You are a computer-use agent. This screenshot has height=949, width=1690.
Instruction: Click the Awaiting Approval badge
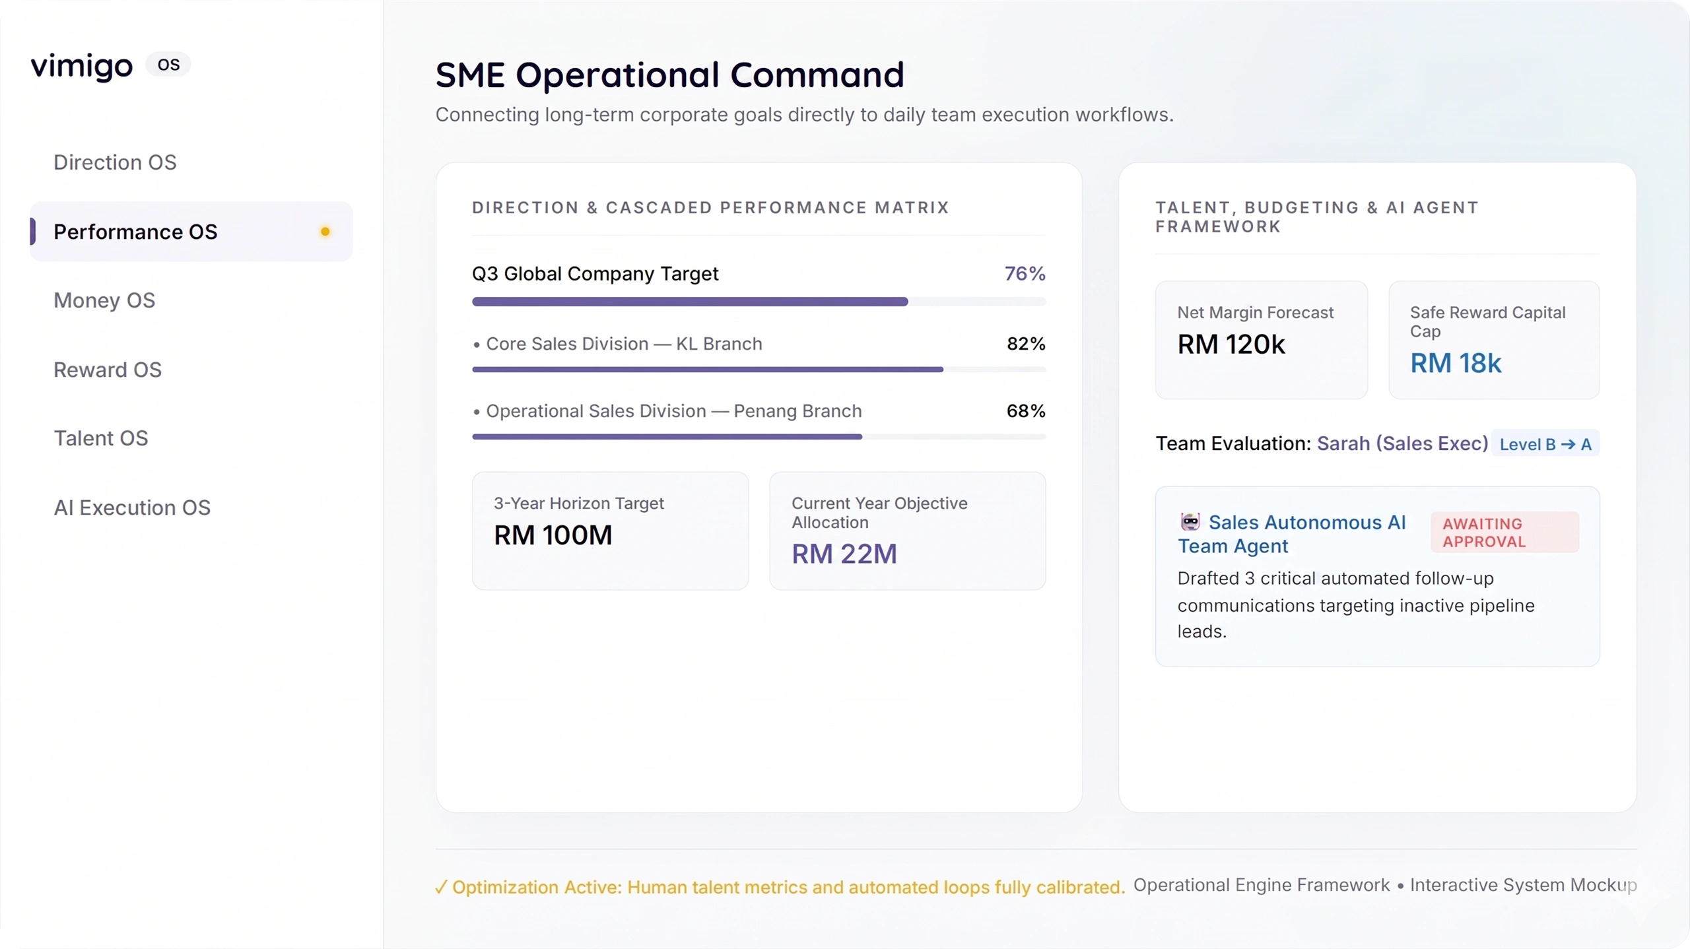(x=1504, y=532)
